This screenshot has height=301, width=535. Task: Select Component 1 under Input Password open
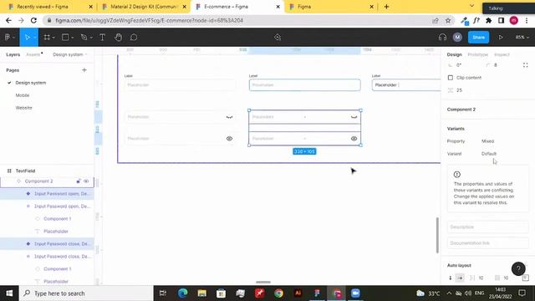pyautogui.click(x=58, y=219)
